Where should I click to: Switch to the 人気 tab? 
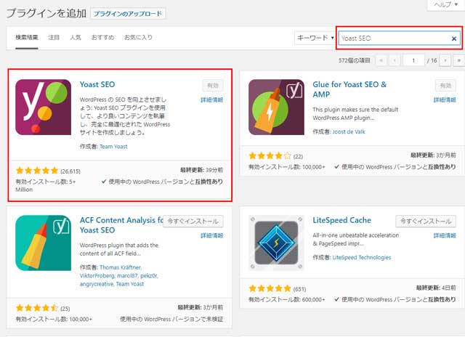pyautogui.click(x=76, y=37)
